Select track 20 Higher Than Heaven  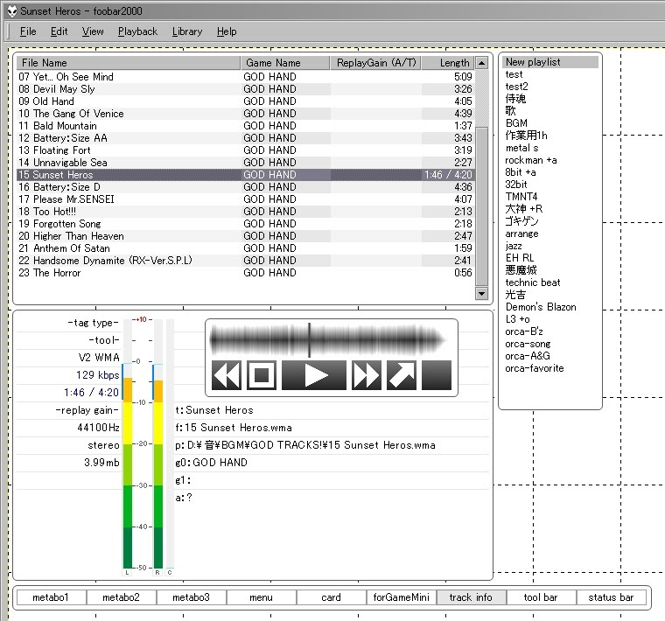pos(245,236)
